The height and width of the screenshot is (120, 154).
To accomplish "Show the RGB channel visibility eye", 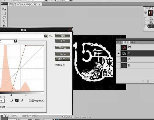I will pyautogui.click(x=118, y=47).
